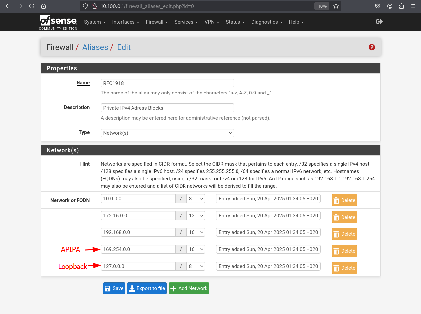Save the alias

pyautogui.click(x=114, y=288)
